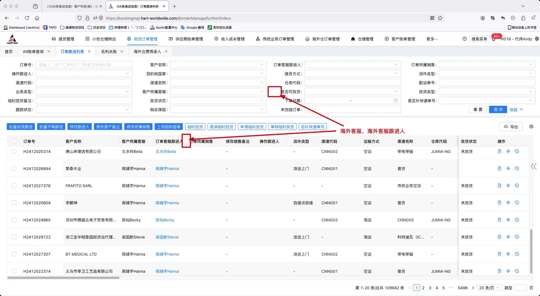Open the 订单客服跟进人 filter dropdown
This screenshot has width=540, height=296.
click(352, 65)
